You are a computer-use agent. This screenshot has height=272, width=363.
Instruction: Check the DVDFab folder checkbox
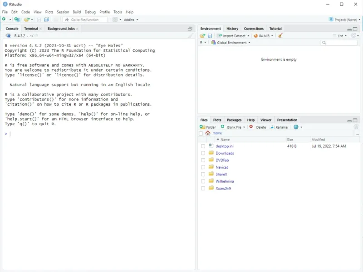coord(203,160)
